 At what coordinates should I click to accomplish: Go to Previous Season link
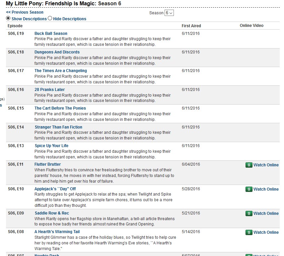[25, 12]
